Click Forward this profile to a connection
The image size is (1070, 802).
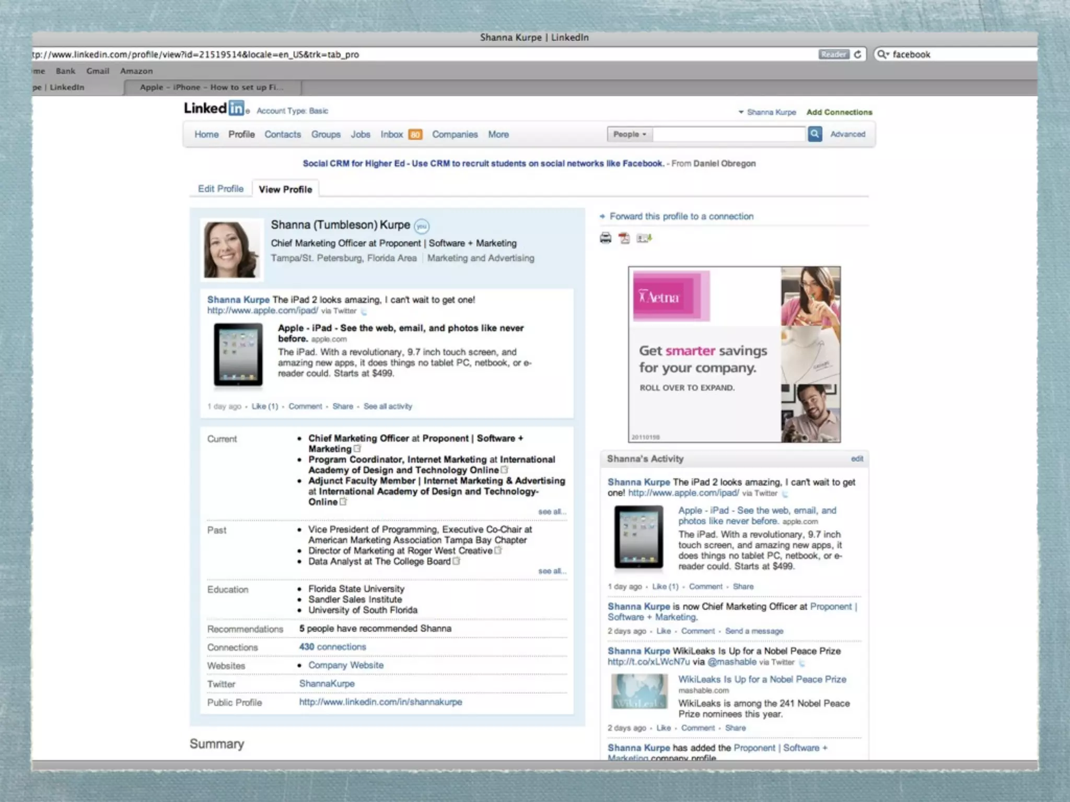(681, 216)
